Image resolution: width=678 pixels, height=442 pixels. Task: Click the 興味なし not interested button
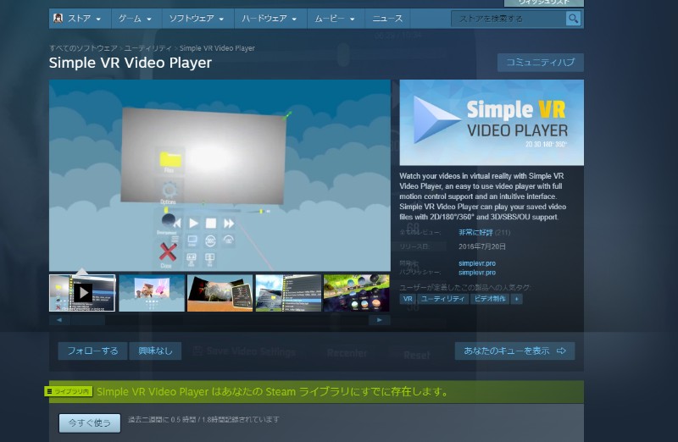155,351
